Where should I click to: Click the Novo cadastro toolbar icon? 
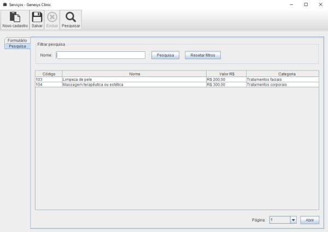(x=15, y=17)
